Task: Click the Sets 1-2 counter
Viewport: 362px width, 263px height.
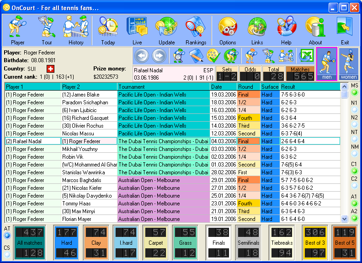Action: (227, 74)
